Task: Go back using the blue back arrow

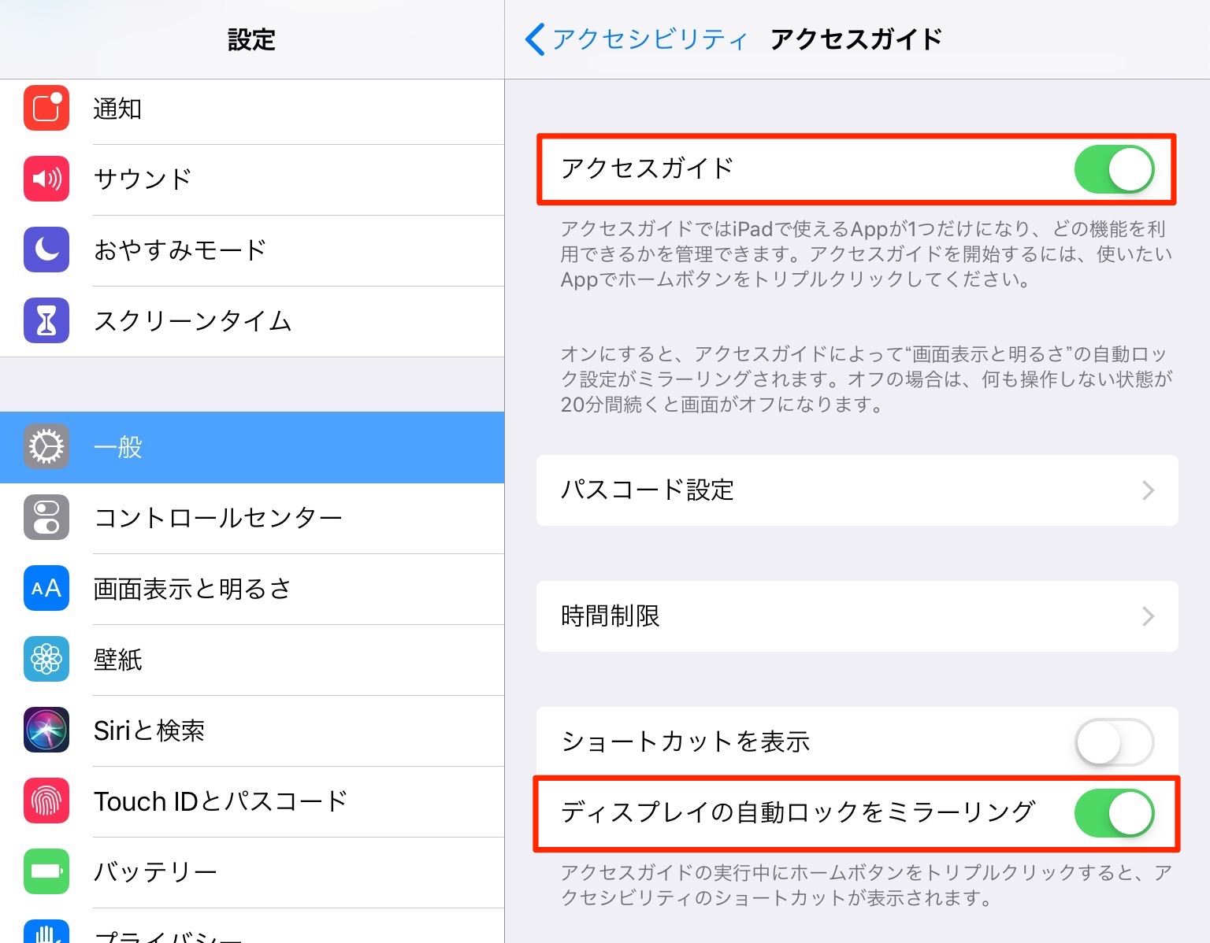Action: pyautogui.click(x=535, y=39)
